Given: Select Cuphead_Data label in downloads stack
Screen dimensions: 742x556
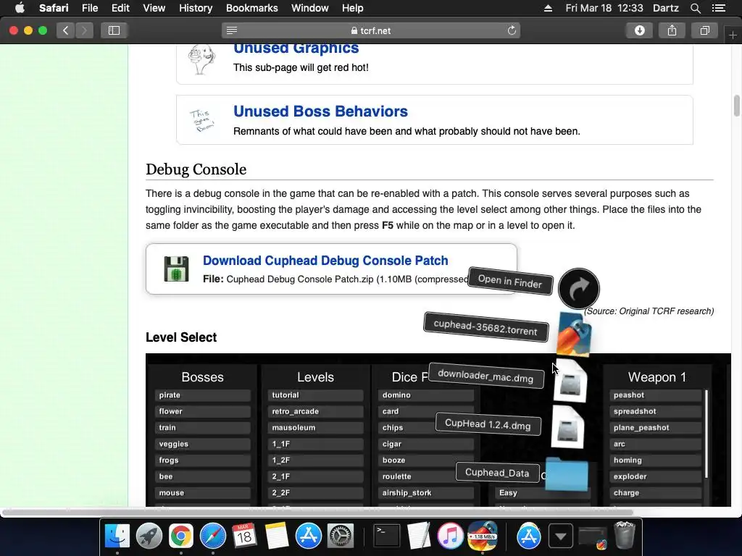Looking at the screenshot, I should (x=497, y=472).
